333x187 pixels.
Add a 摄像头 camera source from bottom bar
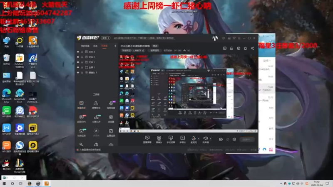(159, 140)
